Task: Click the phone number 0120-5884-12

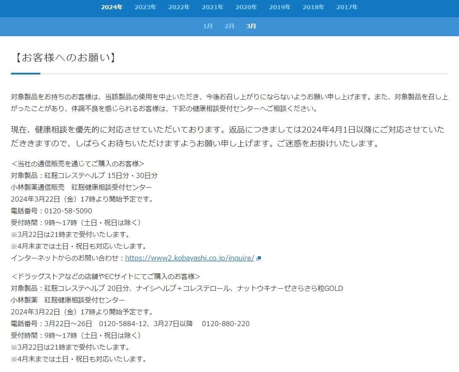Action: point(122,324)
